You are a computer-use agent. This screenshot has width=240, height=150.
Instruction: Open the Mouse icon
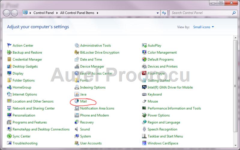pyautogui.click(x=144, y=101)
